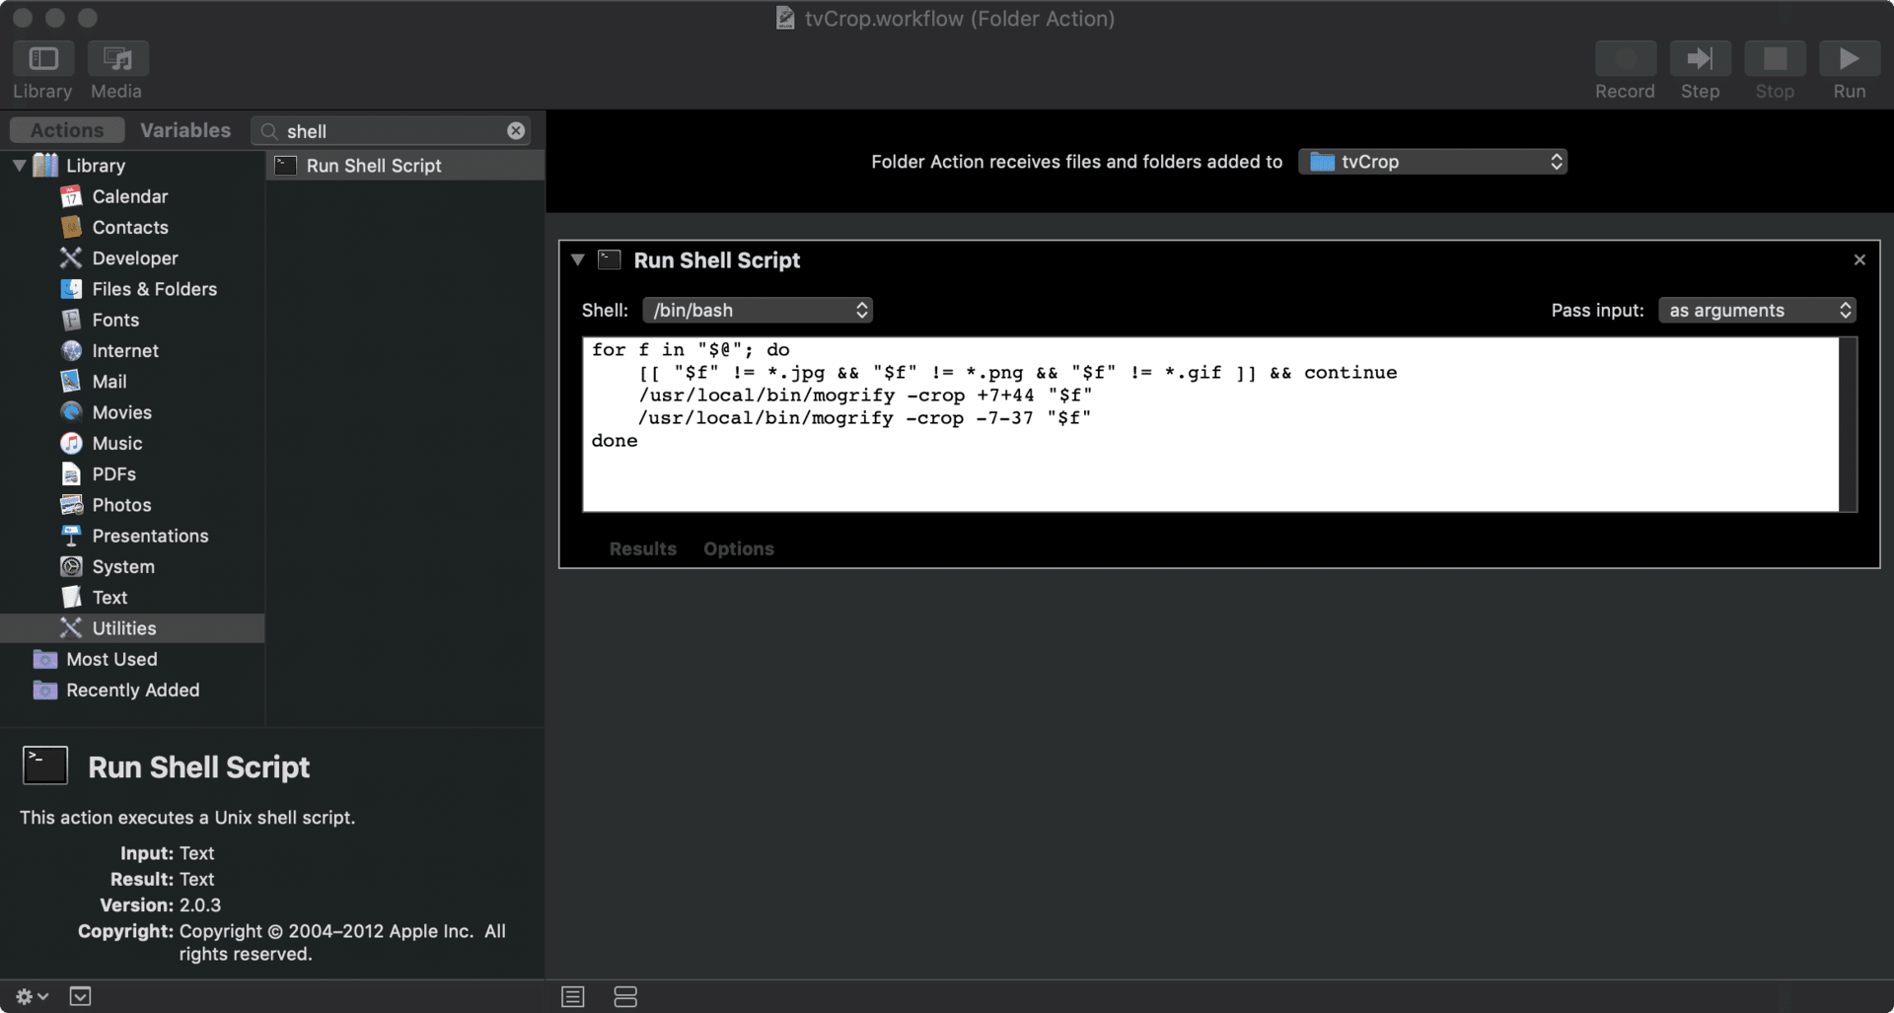Select the Calendar category
Screen dimensions: 1894x1013
[x=130, y=196]
